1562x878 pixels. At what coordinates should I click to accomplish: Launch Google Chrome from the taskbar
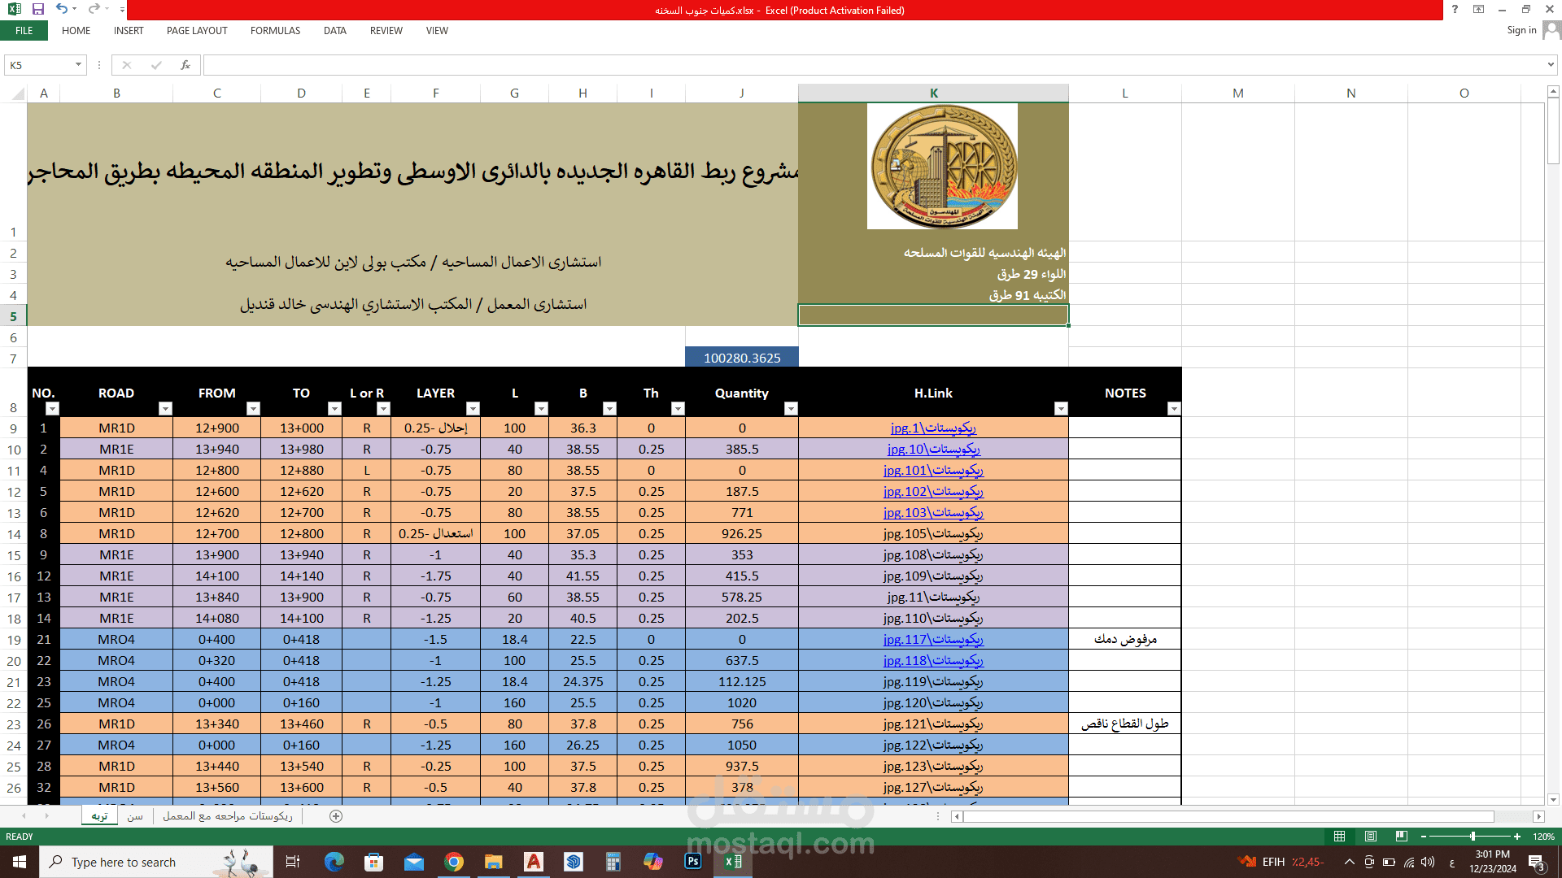pos(454,862)
